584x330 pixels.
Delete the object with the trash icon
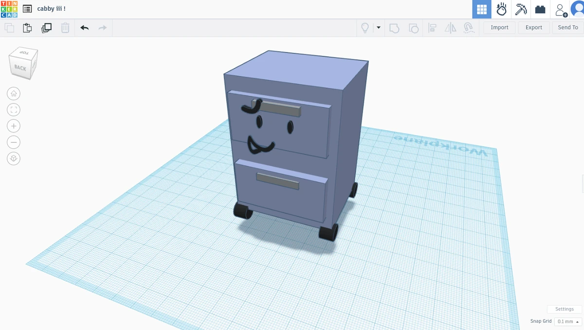click(x=65, y=28)
